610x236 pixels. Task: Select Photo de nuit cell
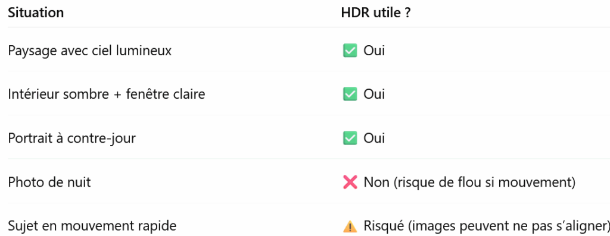pos(49,182)
